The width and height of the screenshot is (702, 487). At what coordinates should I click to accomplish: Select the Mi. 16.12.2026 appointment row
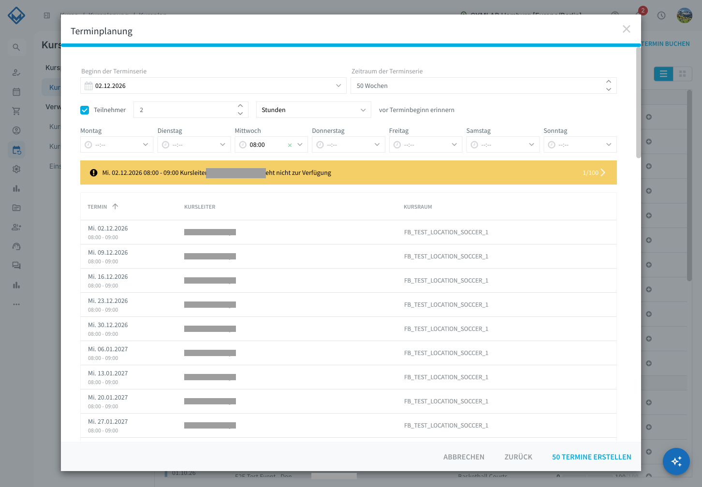(x=348, y=281)
